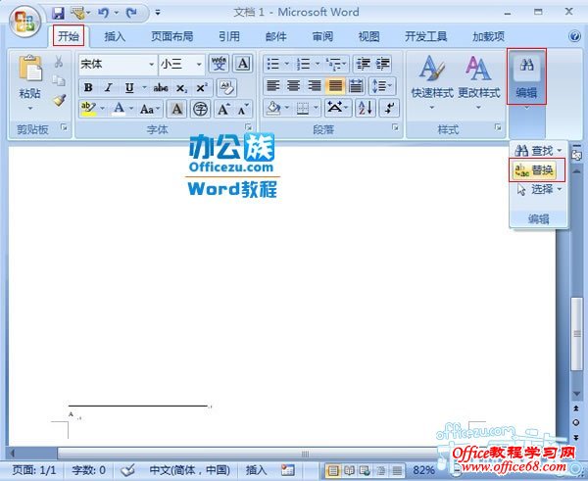Viewport: 588px width, 481px height.
Task: Switch to the 视图 tab
Action: click(x=368, y=36)
